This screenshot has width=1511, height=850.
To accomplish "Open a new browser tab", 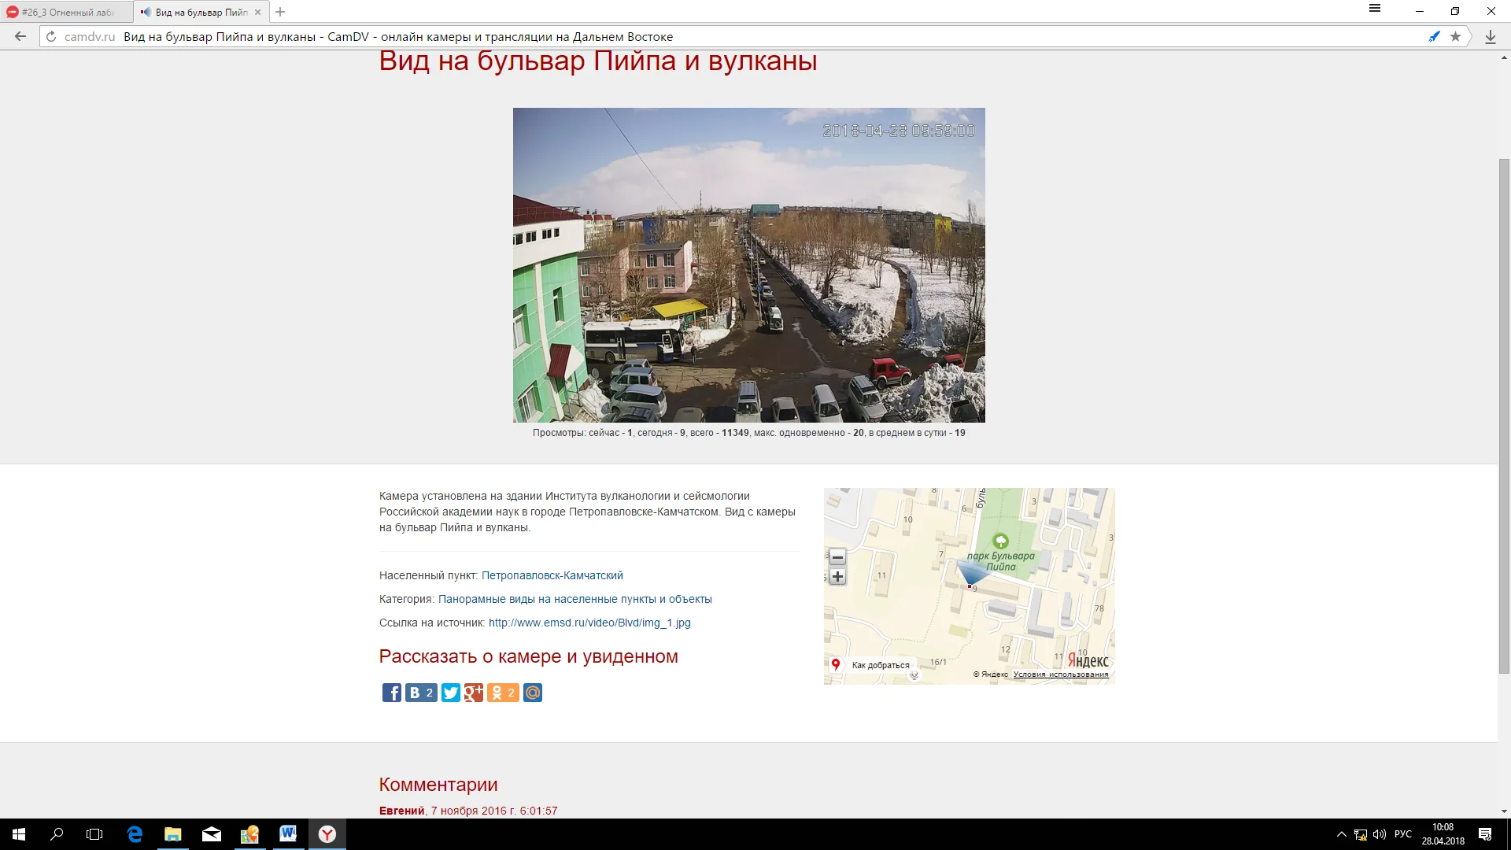I will 280,12.
